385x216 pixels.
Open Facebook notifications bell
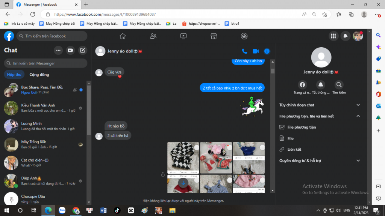click(x=345, y=36)
